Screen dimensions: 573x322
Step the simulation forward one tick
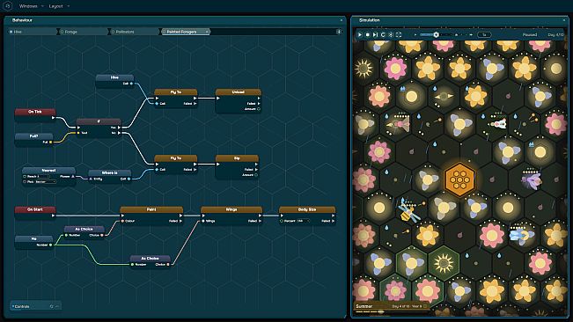[x=375, y=34]
